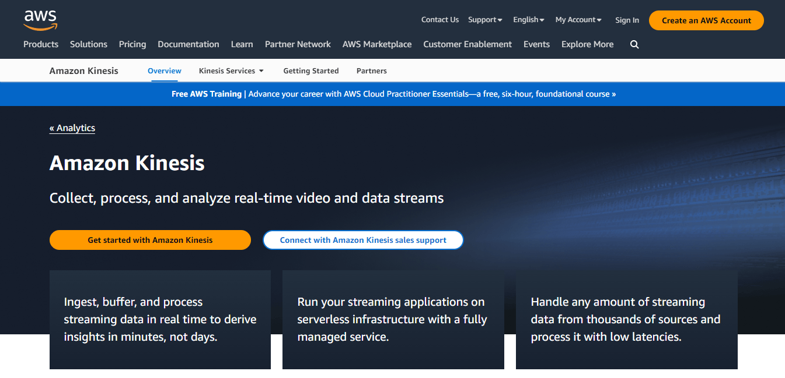Open the Products menu
This screenshot has height=378, width=785.
(41, 44)
